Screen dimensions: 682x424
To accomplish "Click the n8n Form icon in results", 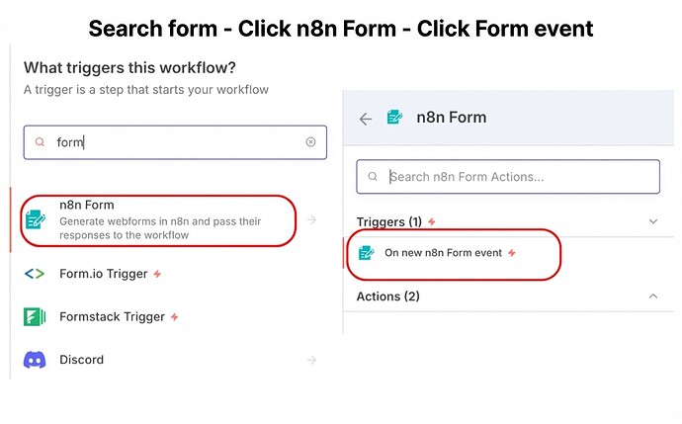I will (36, 220).
